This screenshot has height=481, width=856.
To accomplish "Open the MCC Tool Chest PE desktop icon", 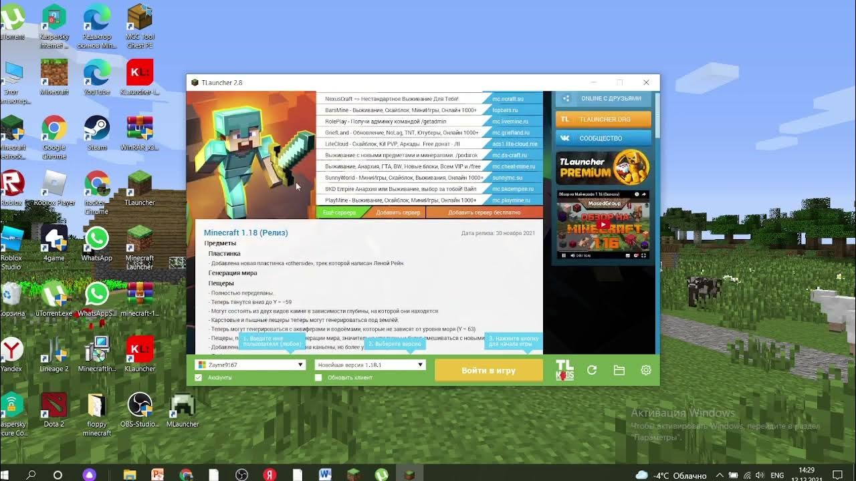I will [140, 27].
